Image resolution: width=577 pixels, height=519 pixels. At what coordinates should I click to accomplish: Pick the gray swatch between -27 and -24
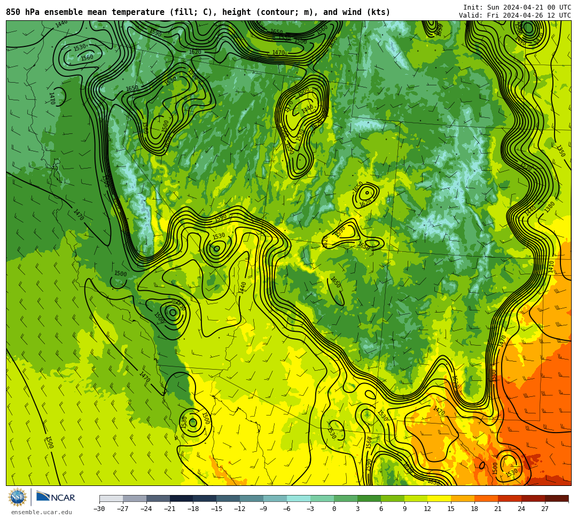(x=135, y=498)
